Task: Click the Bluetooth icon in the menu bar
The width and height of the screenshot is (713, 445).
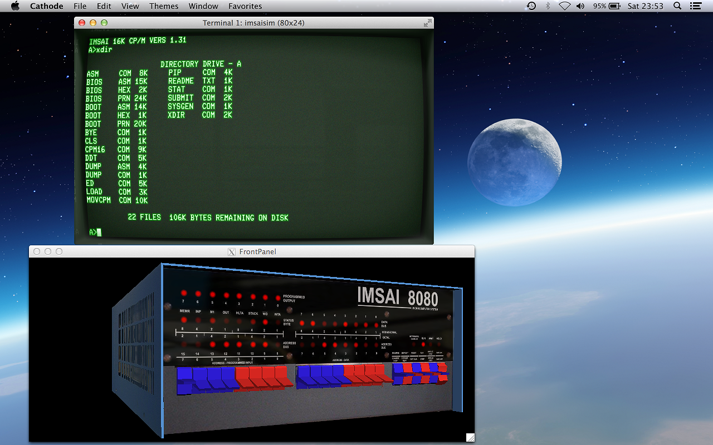Action: point(548,6)
